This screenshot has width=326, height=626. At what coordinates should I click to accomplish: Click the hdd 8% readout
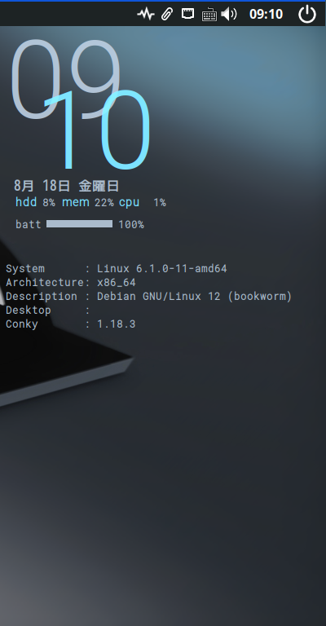pos(35,202)
